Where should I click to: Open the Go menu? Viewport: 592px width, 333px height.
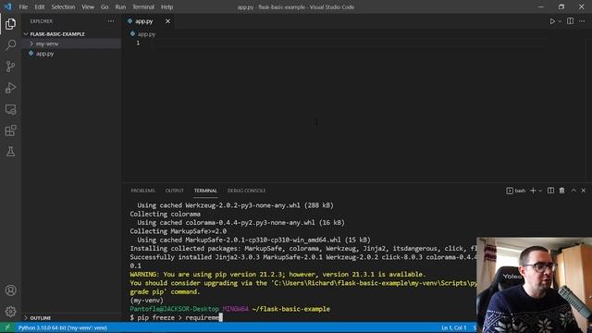click(105, 6)
